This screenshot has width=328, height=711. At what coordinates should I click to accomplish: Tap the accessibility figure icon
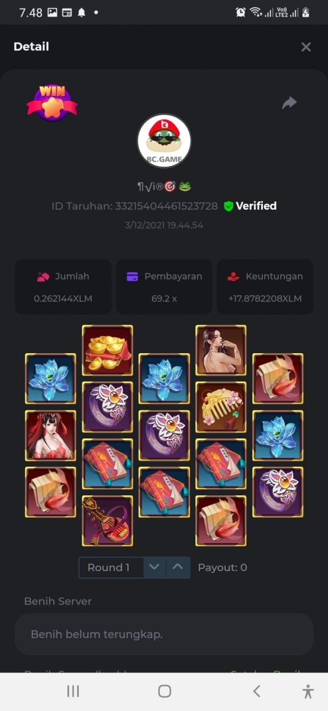coord(307,691)
